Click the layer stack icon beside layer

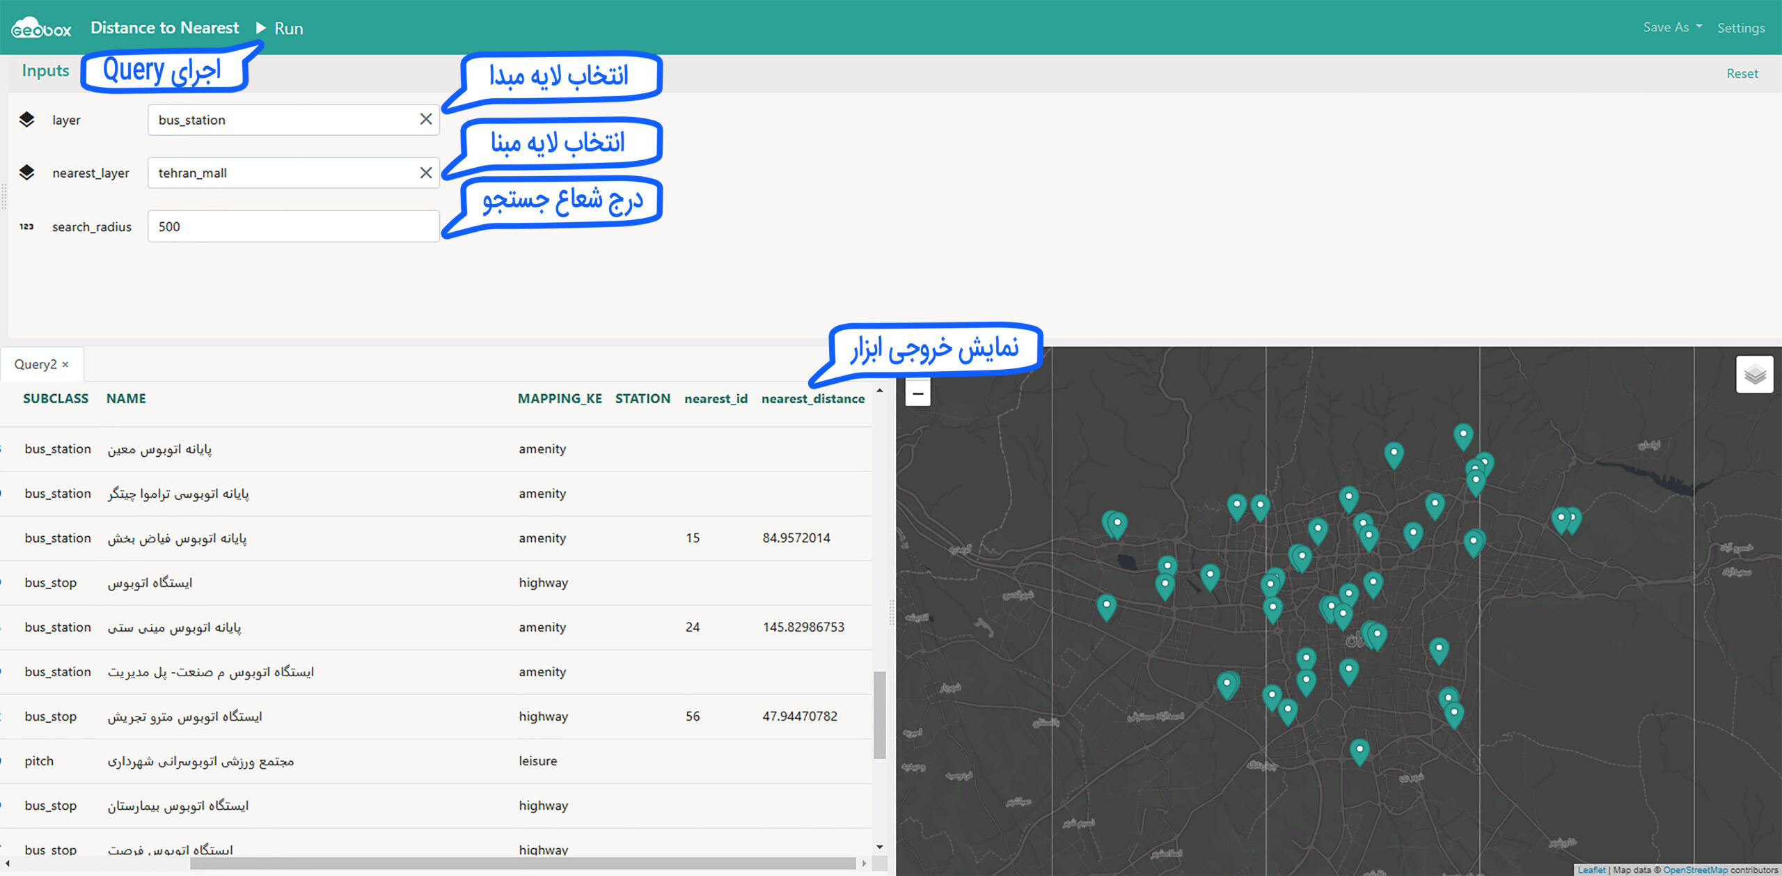coord(26,120)
